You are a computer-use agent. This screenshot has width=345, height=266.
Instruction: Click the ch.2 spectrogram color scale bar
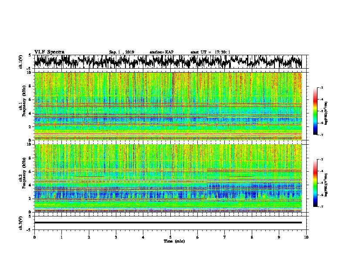point(315,183)
